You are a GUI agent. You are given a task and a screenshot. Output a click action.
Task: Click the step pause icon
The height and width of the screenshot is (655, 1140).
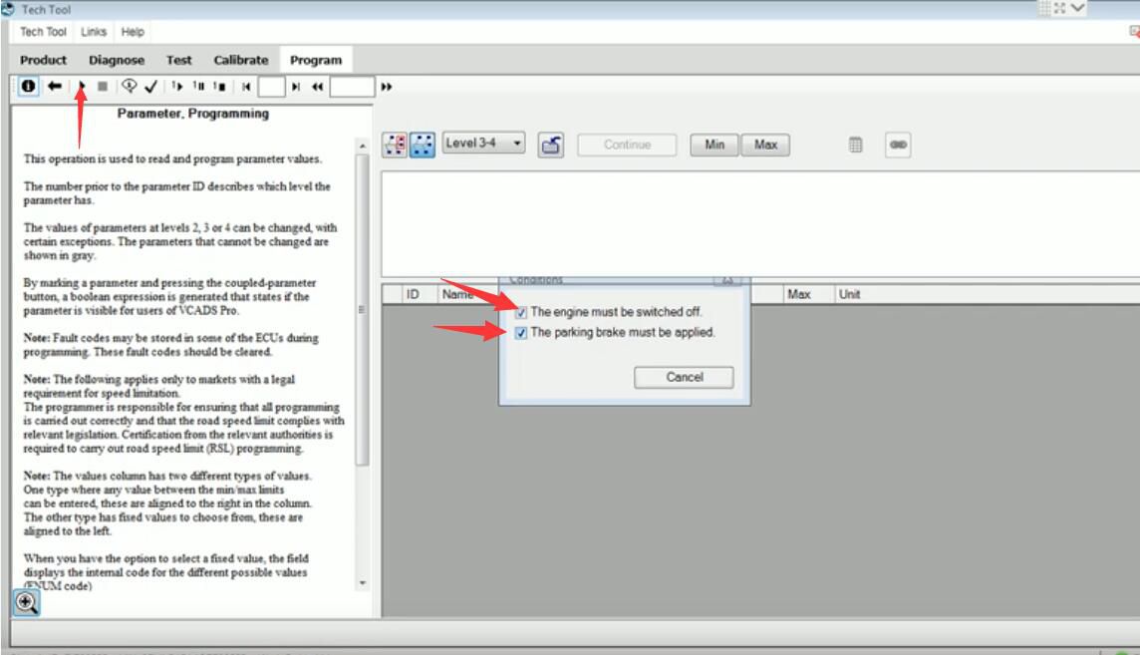click(198, 86)
